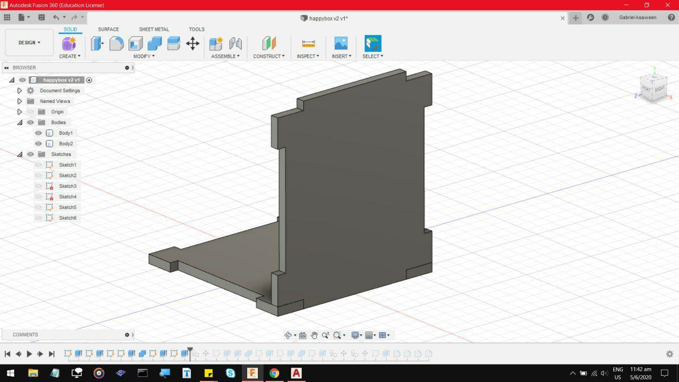Click the Save icon in top bar
Screen dimensions: 679x382
pos(41,18)
